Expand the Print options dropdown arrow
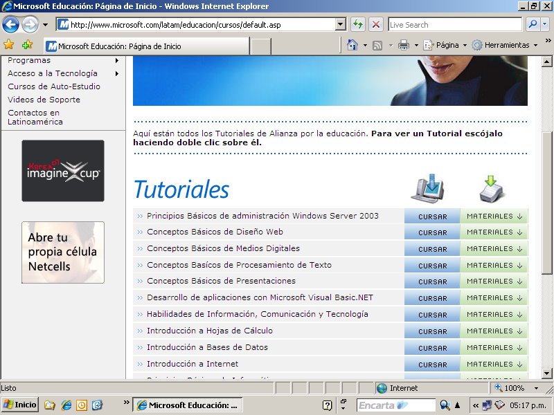554x415 pixels. pos(416,45)
